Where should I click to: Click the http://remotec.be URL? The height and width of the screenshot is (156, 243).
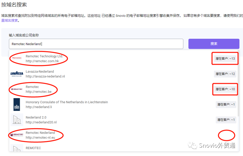pyautogui.click(x=39, y=92)
